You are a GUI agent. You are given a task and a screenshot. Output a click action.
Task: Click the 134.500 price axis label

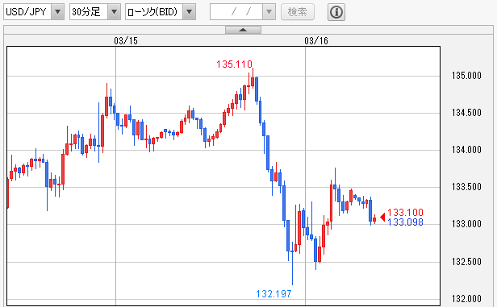466,113
